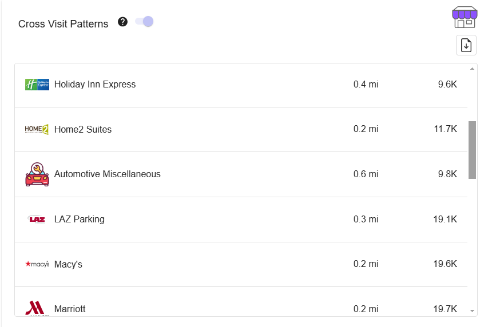The height and width of the screenshot is (327, 488).
Task: Open the Home2 Suites entry
Action: (x=83, y=129)
